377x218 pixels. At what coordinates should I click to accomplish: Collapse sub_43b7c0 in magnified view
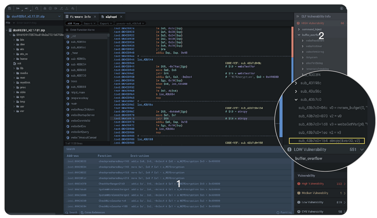296,100
